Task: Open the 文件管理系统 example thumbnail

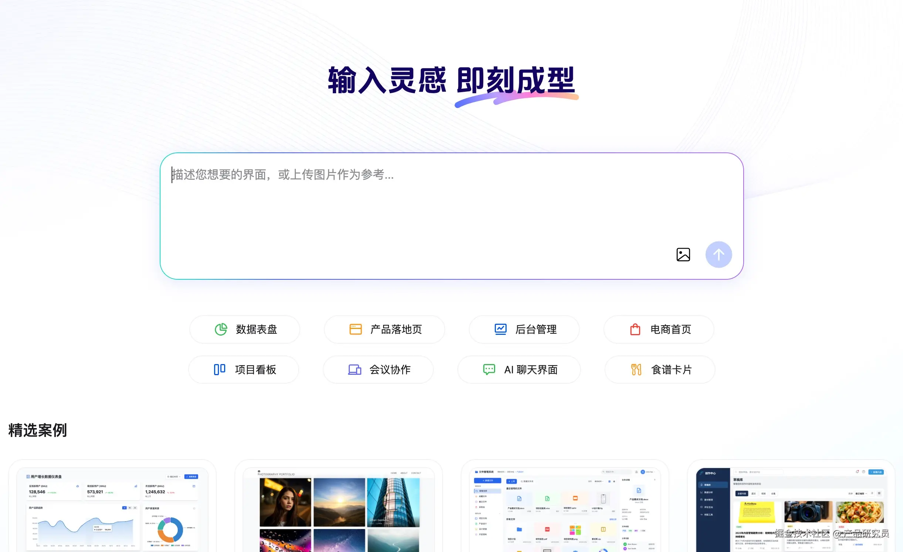Action: tap(565, 511)
